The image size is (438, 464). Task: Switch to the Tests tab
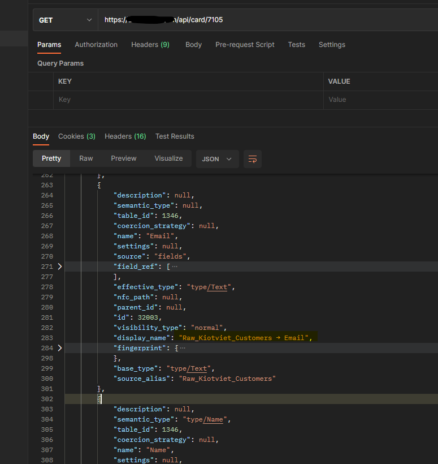tap(296, 44)
